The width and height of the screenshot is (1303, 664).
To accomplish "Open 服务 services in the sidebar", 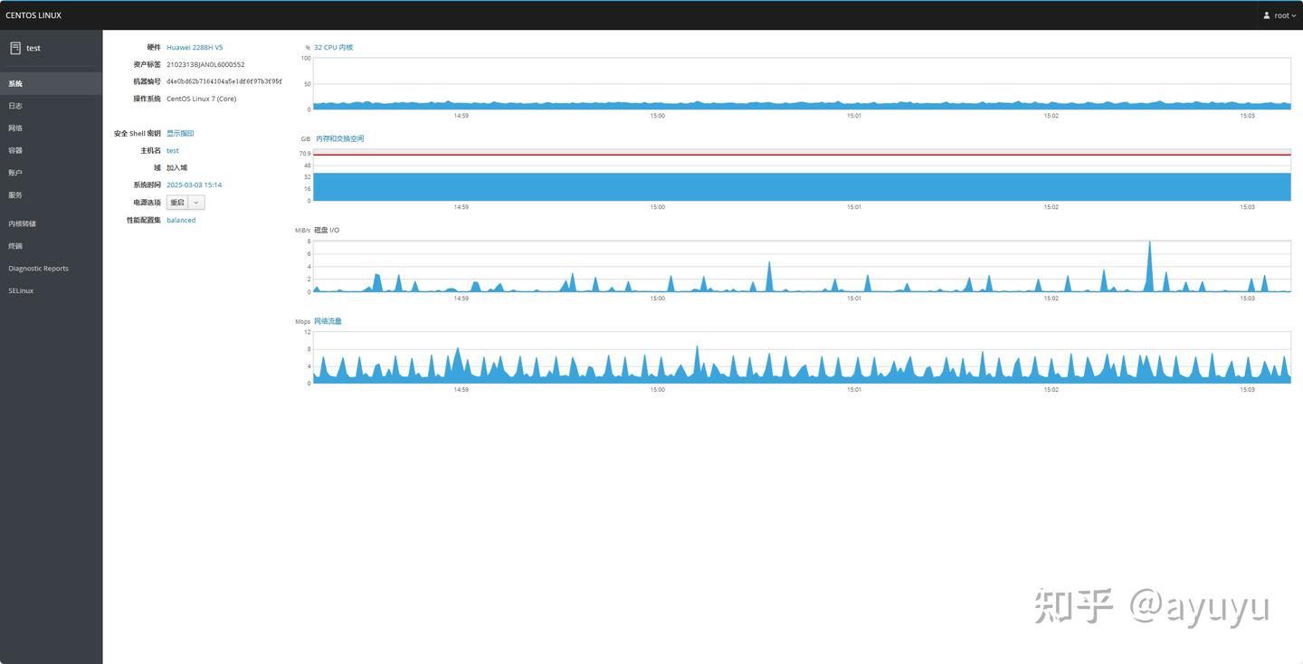I will (15, 194).
